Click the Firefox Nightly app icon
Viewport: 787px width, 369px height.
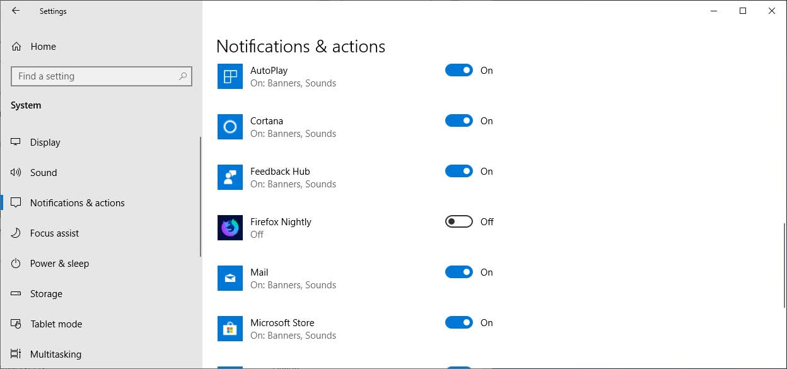[230, 228]
